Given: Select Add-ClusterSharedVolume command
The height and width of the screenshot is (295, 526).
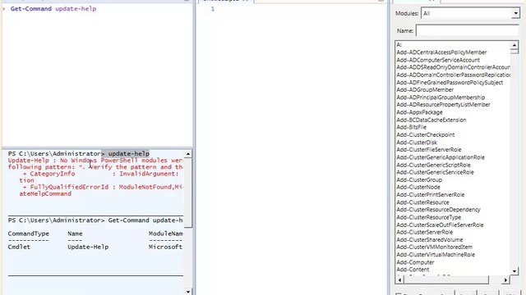Looking at the screenshot, I should [x=430, y=239].
